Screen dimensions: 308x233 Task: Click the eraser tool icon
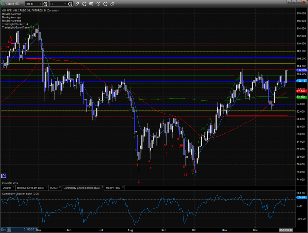pyautogui.click(x=112, y=4)
